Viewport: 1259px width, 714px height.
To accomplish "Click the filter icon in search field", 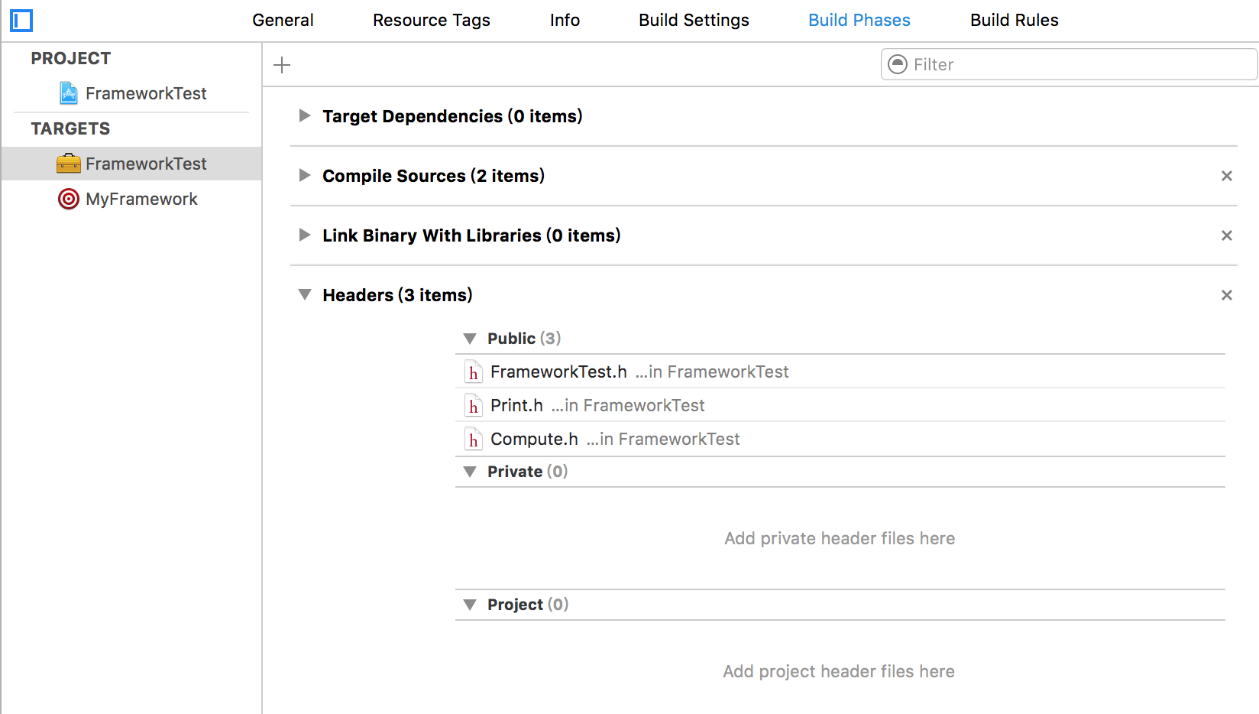I will tap(898, 64).
